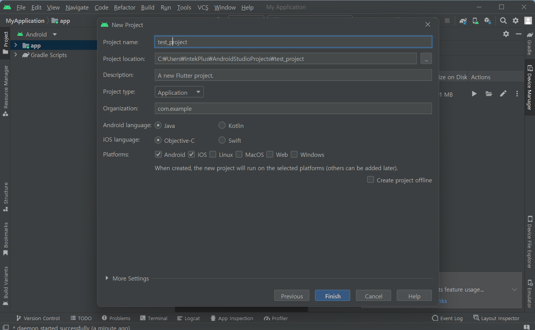Image resolution: width=535 pixels, height=330 pixels.
Task: Click the dialog Help button
Action: 414,296
